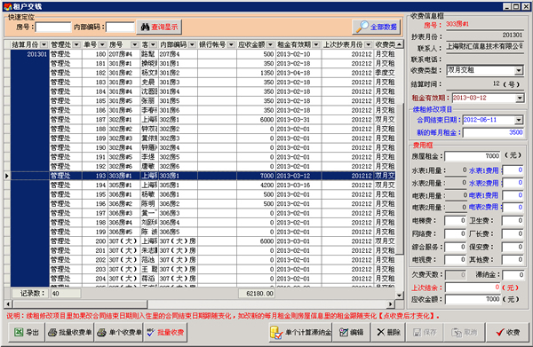Click the 电视费 input field

[456, 259]
